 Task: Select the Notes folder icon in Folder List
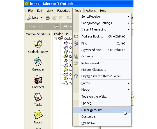tap(66, 70)
